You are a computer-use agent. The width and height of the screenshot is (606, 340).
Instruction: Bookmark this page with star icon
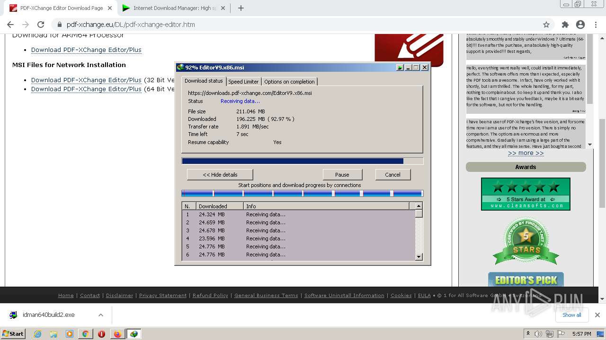pos(546,25)
